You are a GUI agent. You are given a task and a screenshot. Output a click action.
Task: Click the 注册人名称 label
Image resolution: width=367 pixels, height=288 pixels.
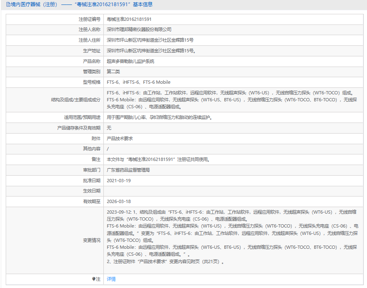(x=90, y=29)
